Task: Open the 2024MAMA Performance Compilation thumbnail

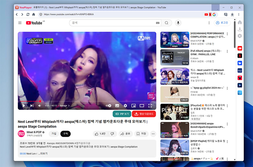Action: [175, 40]
